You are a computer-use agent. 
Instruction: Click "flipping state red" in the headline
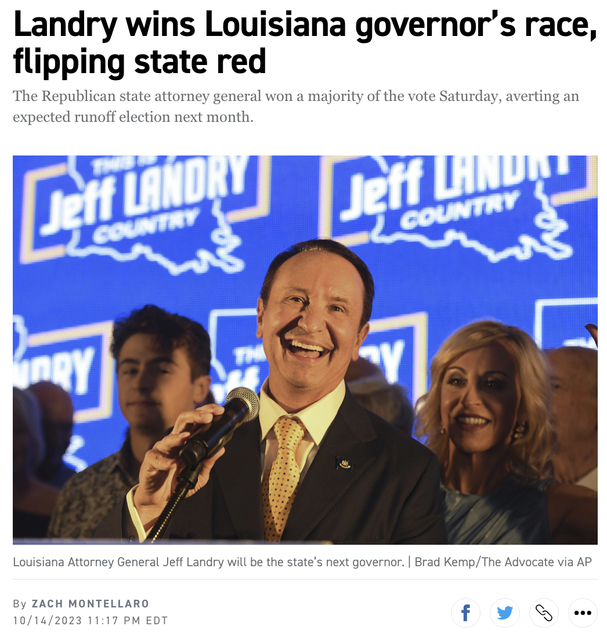(x=140, y=61)
